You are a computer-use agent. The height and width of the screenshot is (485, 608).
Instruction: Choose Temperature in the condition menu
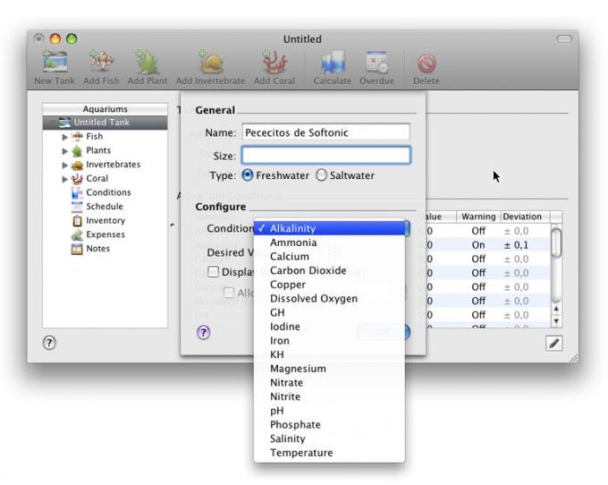pos(329,453)
